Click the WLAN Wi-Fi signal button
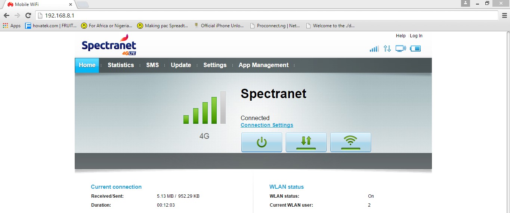The height and width of the screenshot is (213, 510). pos(350,142)
